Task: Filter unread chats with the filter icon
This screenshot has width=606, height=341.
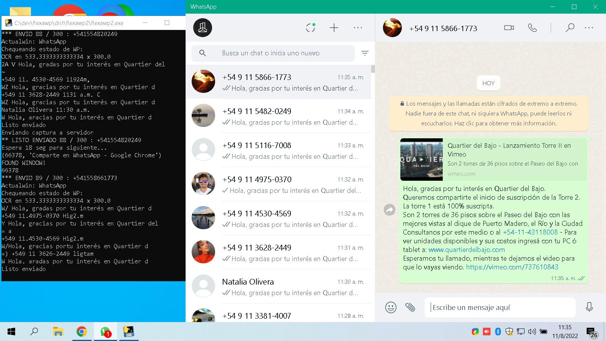Action: pyautogui.click(x=365, y=53)
